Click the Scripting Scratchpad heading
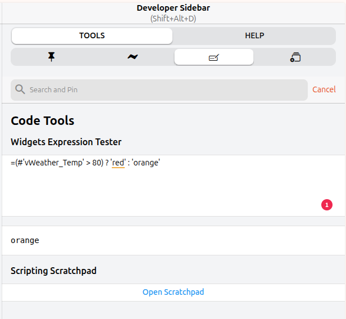The width and height of the screenshot is (346, 319). [x=53, y=271]
